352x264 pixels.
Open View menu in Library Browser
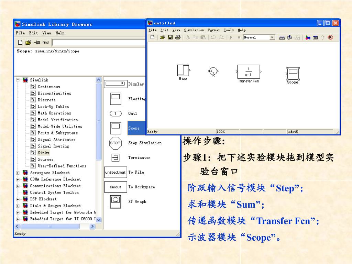tap(47, 33)
